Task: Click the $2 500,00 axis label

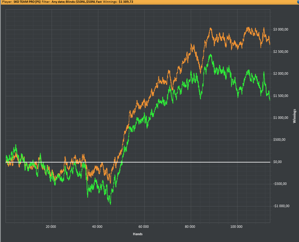Action: pyautogui.click(x=281, y=52)
